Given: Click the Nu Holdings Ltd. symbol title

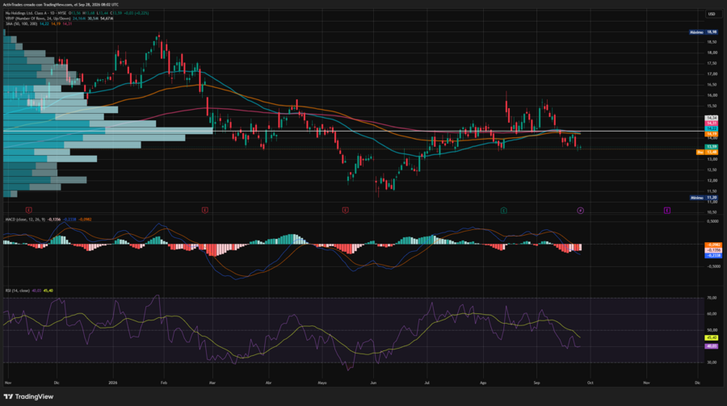Looking at the screenshot, I should 36,13.
